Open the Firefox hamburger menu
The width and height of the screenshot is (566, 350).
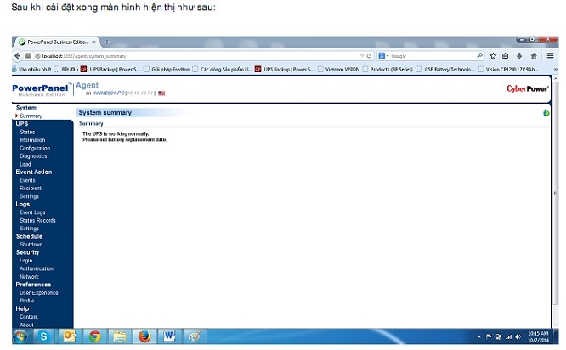pyautogui.click(x=550, y=55)
